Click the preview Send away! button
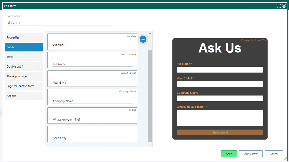The image size is (289, 162). [x=220, y=132]
